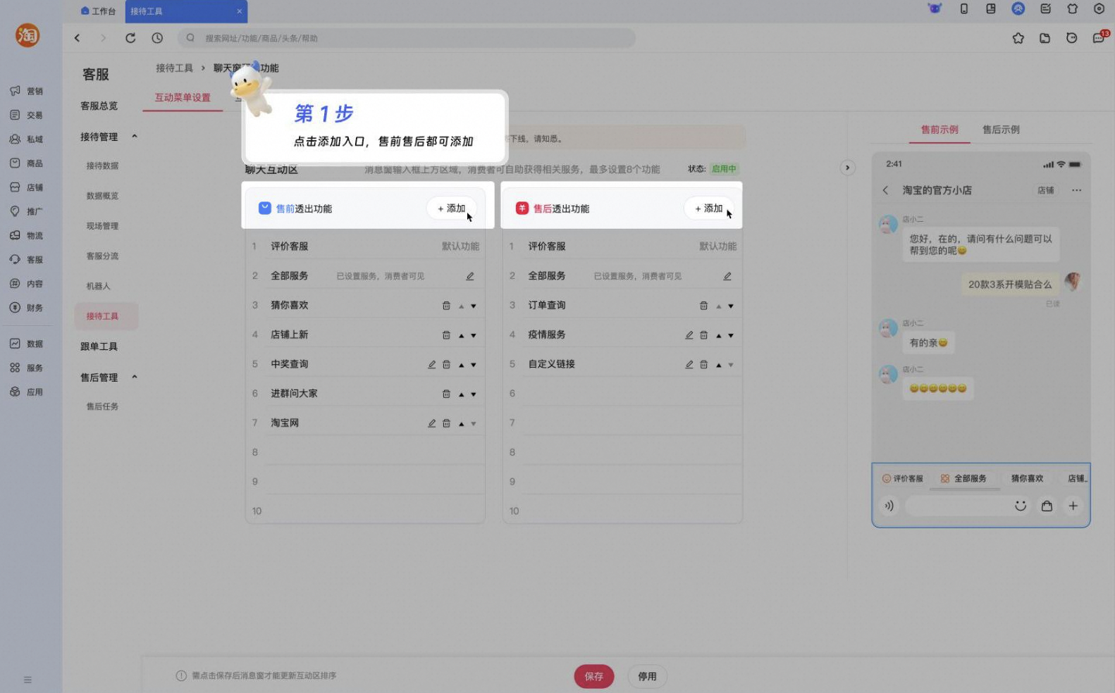The width and height of the screenshot is (1115, 693).
Task: Edit the 疫情服务 row
Action: (x=689, y=335)
